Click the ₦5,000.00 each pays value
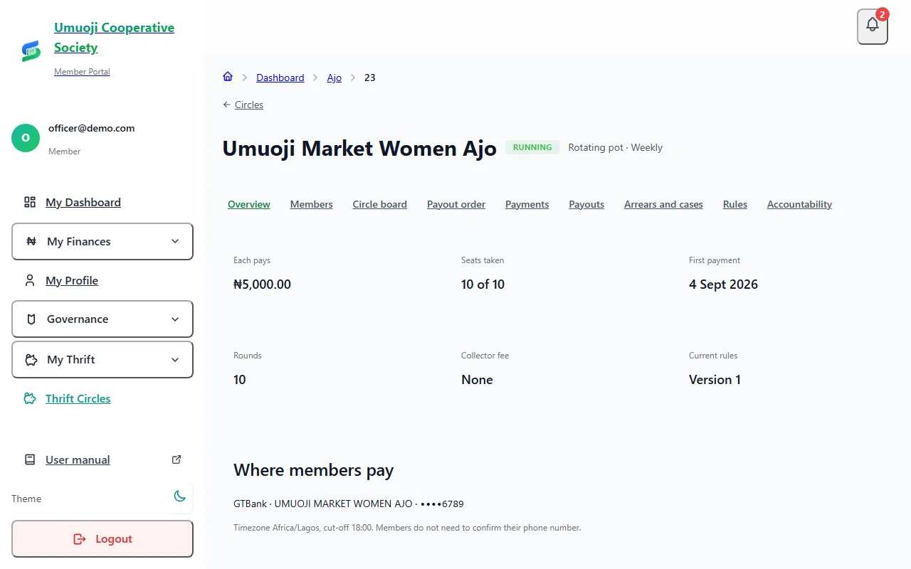911x569 pixels. (262, 284)
